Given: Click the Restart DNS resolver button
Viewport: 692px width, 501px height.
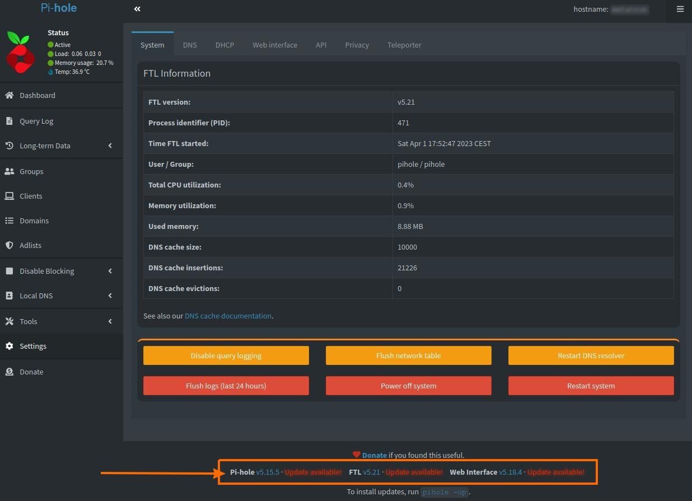Looking at the screenshot, I should click(591, 355).
